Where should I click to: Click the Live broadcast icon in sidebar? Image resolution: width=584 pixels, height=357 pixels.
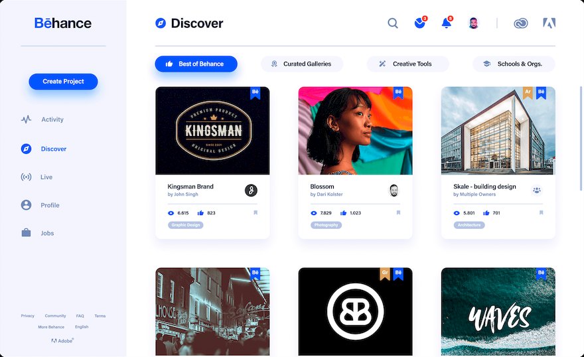point(26,177)
